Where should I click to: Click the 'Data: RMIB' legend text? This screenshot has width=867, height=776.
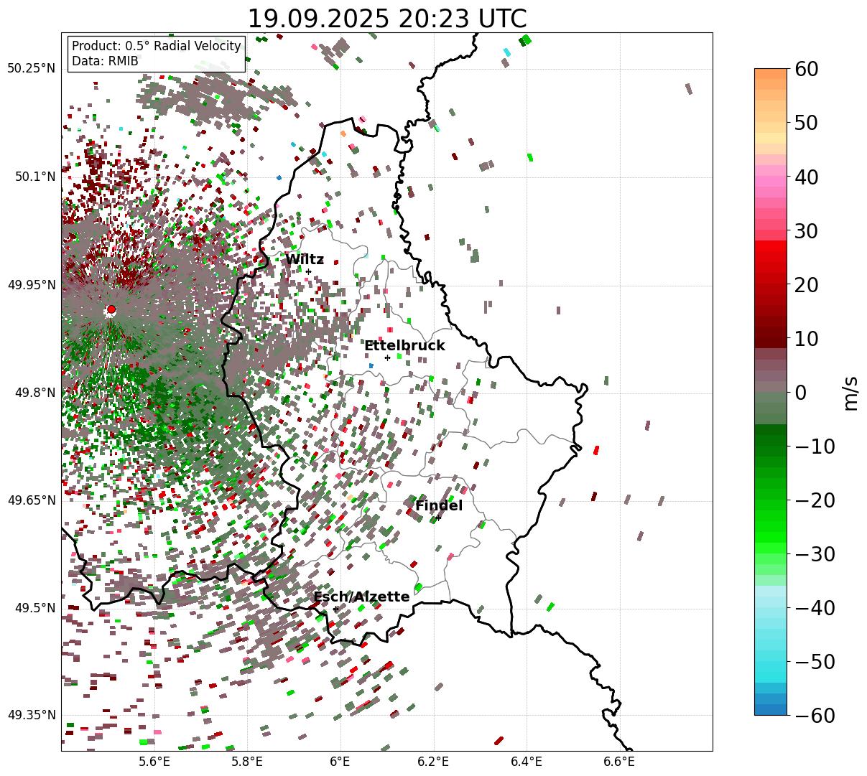pyautogui.click(x=105, y=61)
